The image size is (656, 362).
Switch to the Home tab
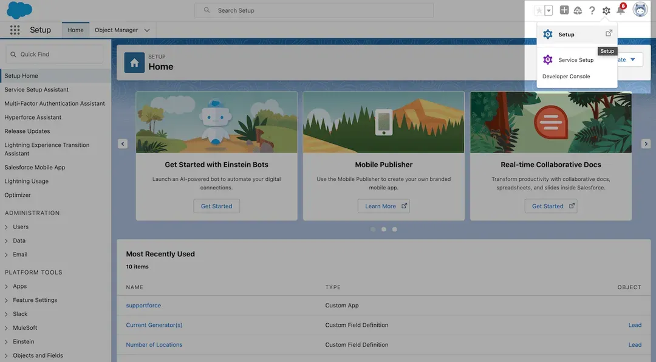(75, 30)
